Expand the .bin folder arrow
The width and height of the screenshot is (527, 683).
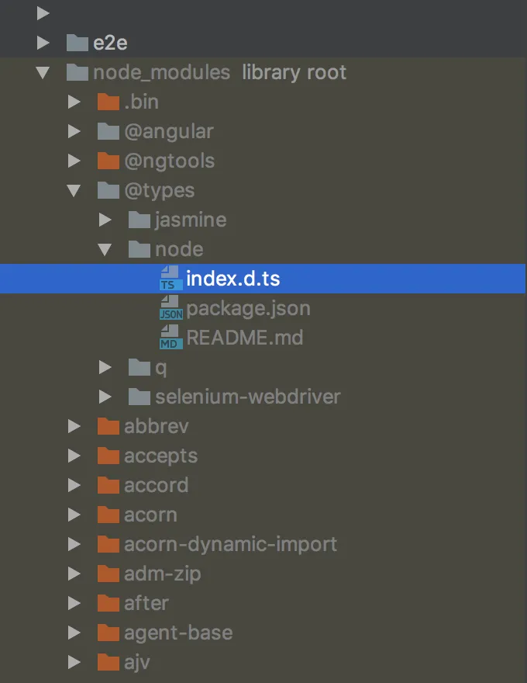click(74, 102)
